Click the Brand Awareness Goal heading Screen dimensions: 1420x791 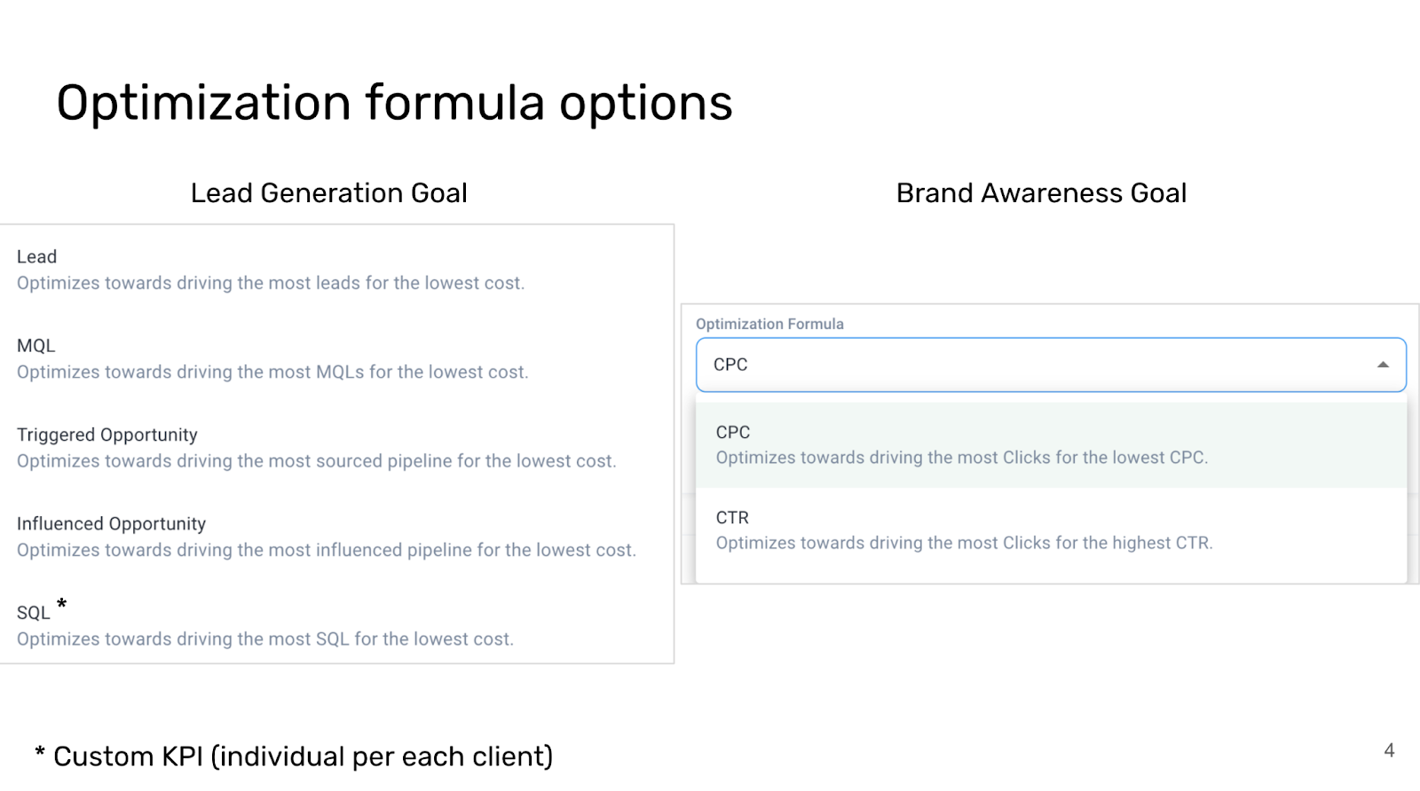[x=1041, y=192]
